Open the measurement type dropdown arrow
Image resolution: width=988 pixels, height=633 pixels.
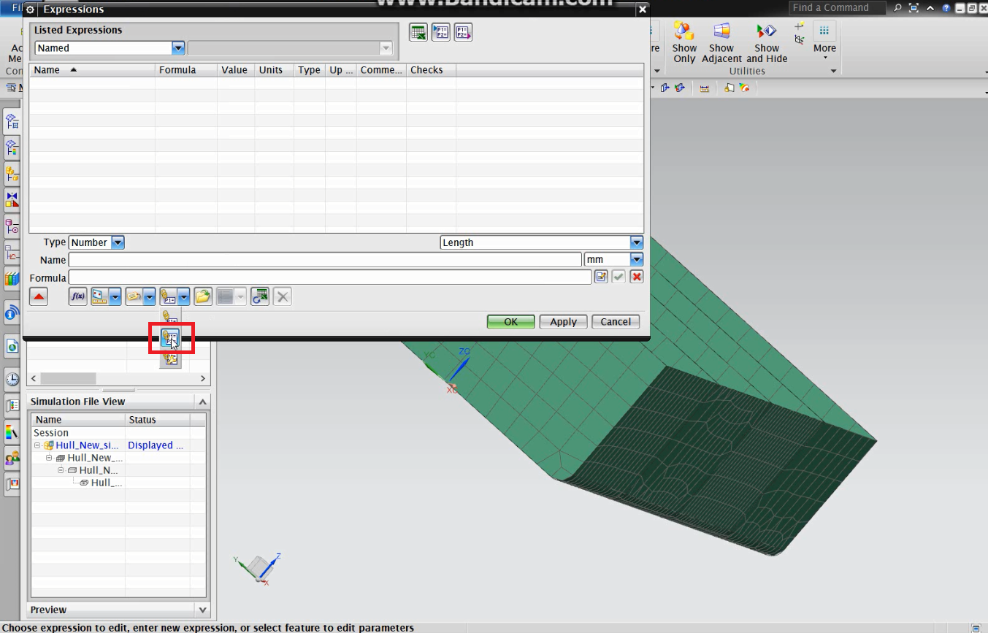(115, 296)
